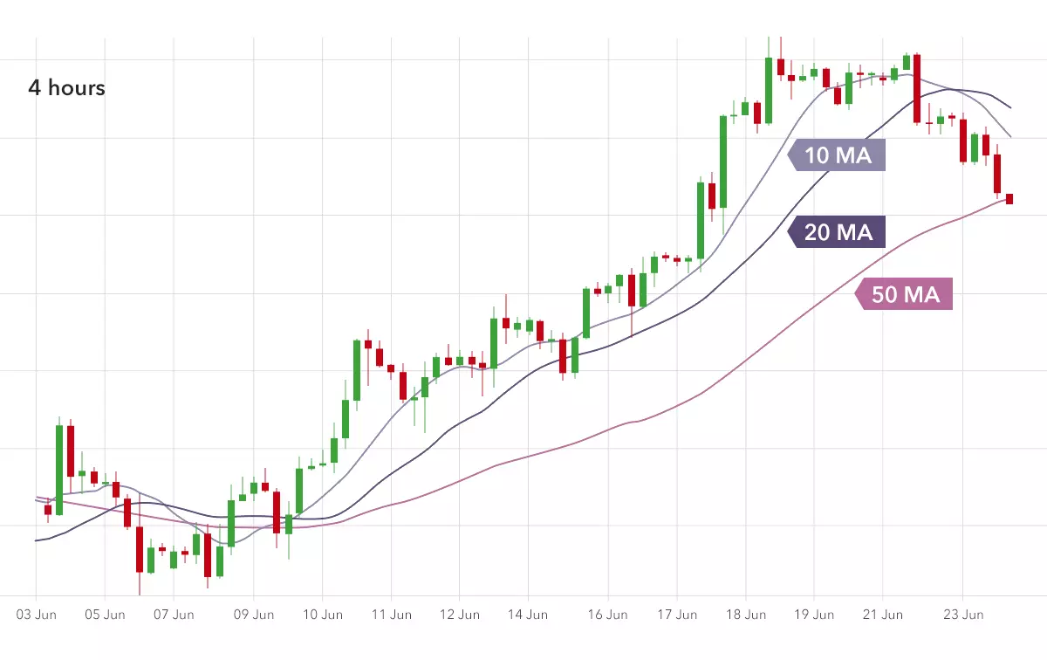Select the 17 Jun date label

(677, 615)
